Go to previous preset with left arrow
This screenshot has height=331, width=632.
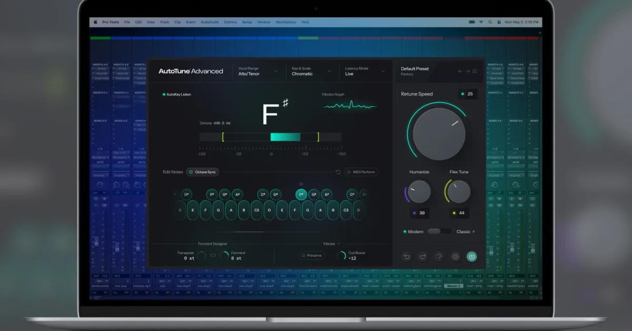[x=460, y=71]
